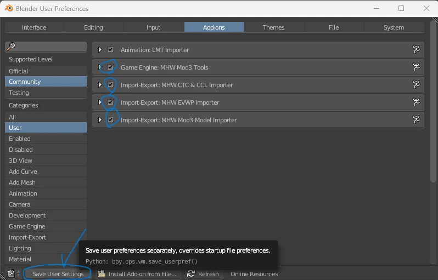Select the Lighting category
This screenshot has height=280, width=438.
click(x=46, y=248)
